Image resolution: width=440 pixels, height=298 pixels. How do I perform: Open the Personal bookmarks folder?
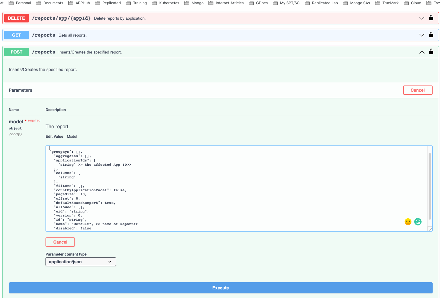(x=20, y=3)
